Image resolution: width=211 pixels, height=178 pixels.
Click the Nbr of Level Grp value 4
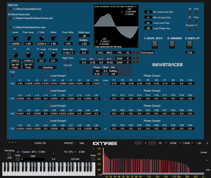pyautogui.click(x=148, y=17)
